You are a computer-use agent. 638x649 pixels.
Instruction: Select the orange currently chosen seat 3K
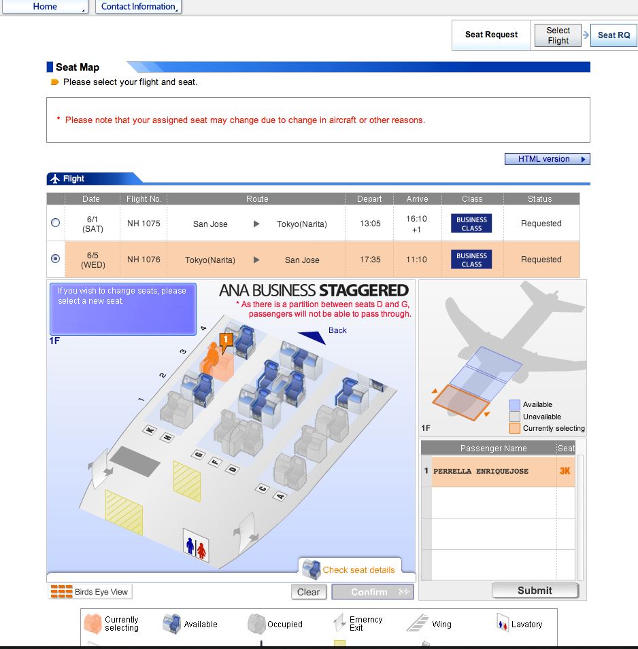(217, 364)
